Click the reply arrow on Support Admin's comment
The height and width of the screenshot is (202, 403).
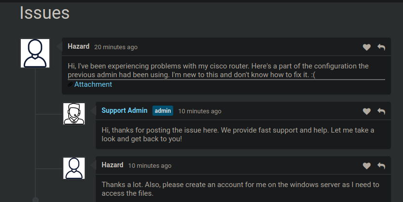tap(381, 111)
